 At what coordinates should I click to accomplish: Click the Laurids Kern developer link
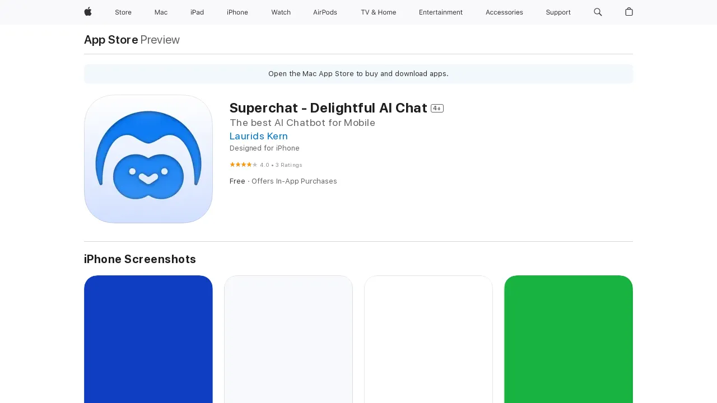(258, 136)
